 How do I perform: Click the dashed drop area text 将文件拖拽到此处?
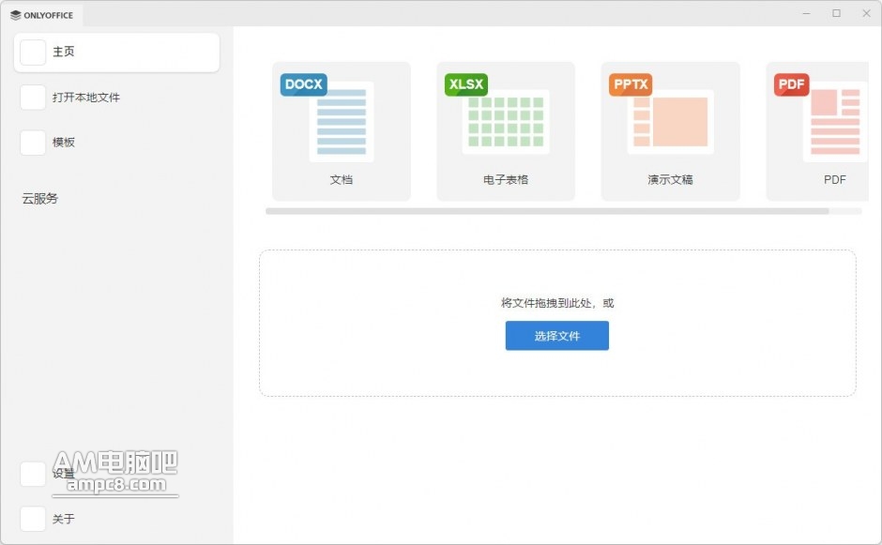tap(557, 303)
